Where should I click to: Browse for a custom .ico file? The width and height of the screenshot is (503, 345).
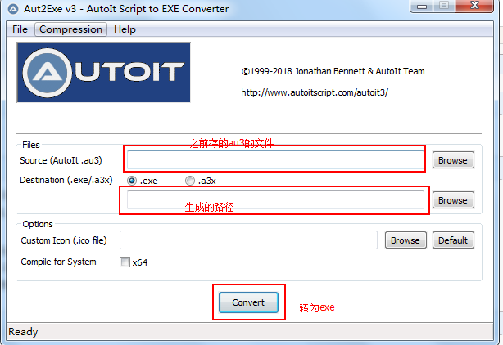tap(405, 240)
